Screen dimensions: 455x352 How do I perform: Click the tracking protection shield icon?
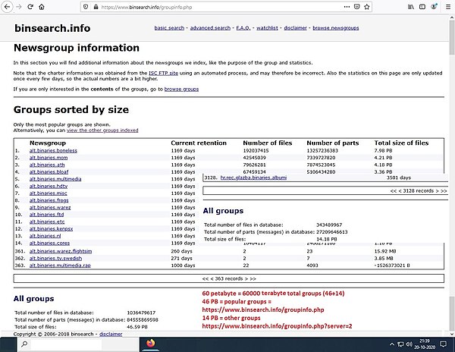pos(86,7)
